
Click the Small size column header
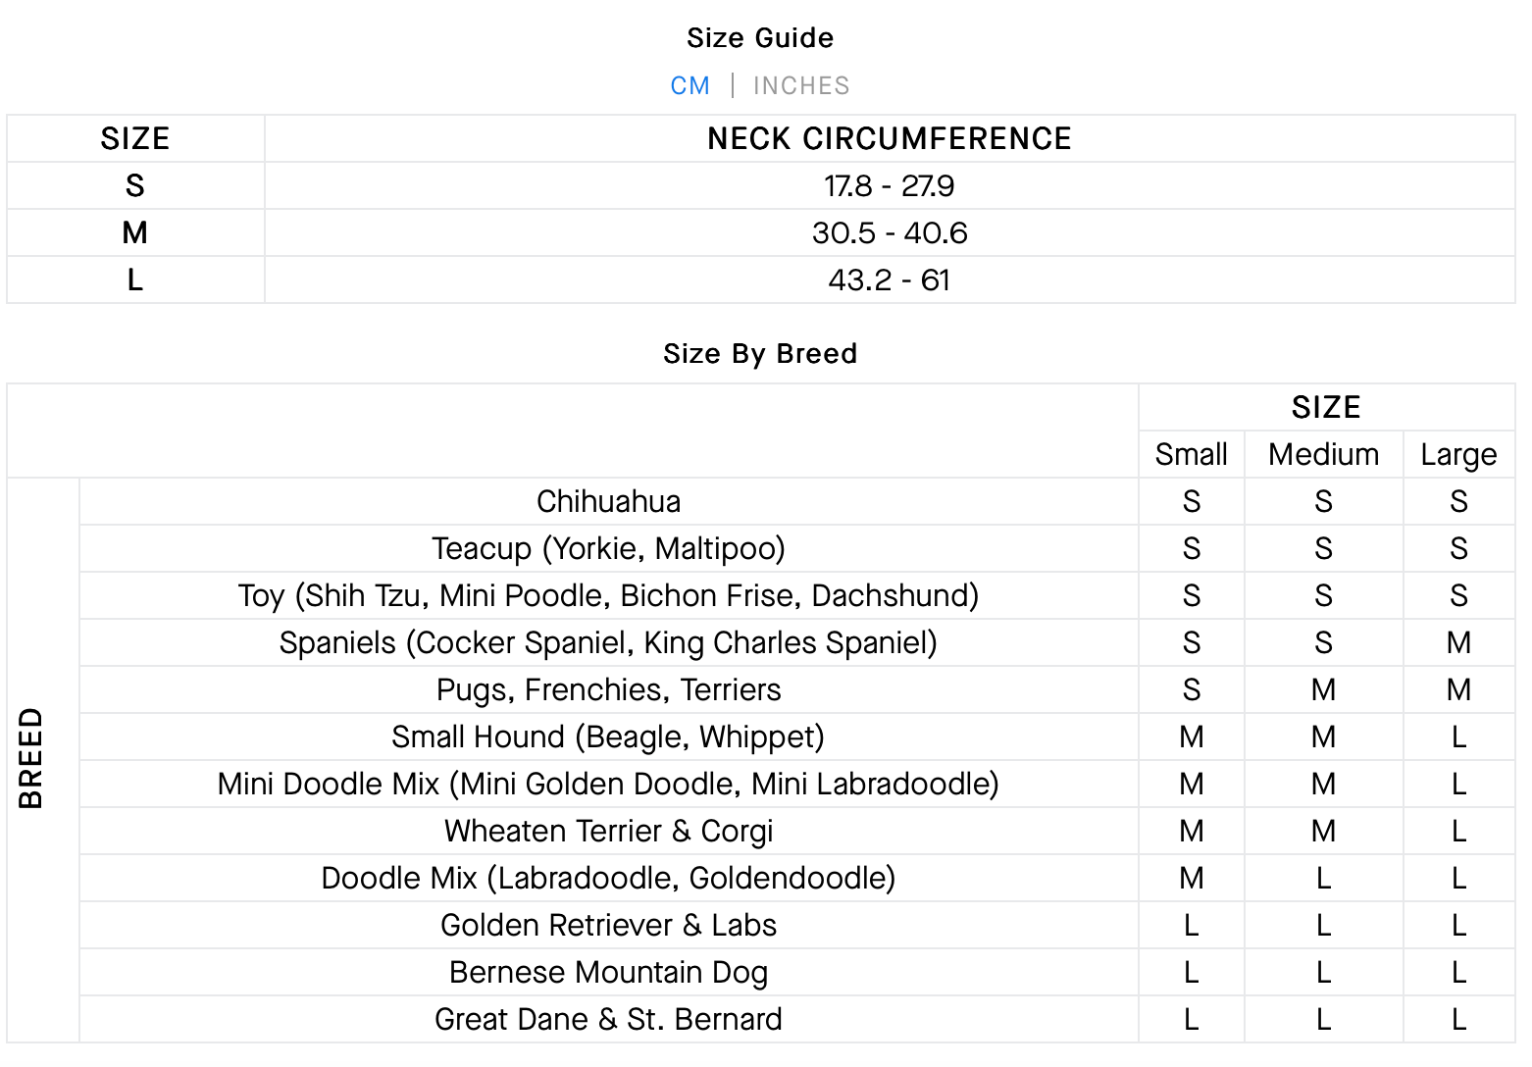click(1191, 455)
